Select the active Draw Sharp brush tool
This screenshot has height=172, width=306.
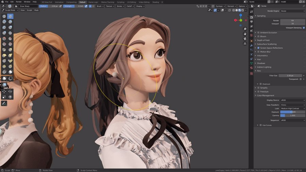coord(10,16)
